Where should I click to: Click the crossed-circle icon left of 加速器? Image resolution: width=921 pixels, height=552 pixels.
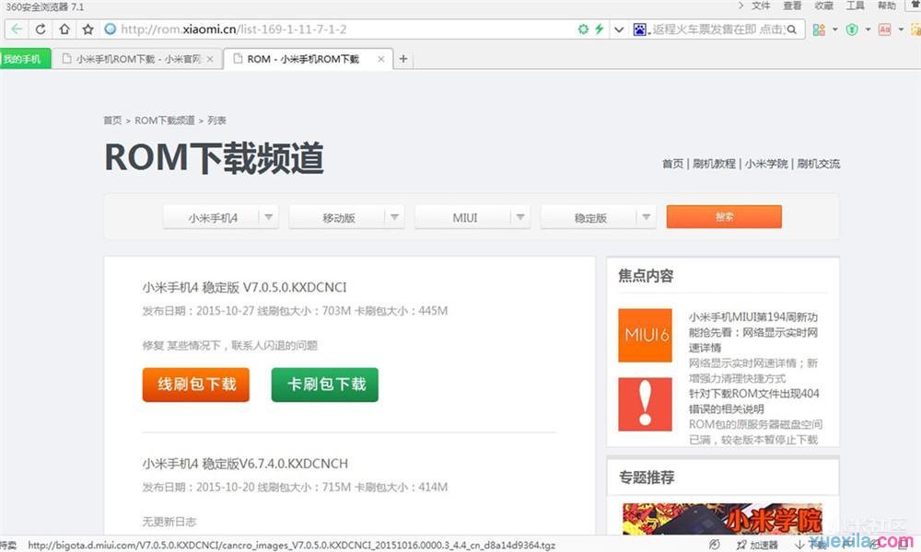(715, 545)
